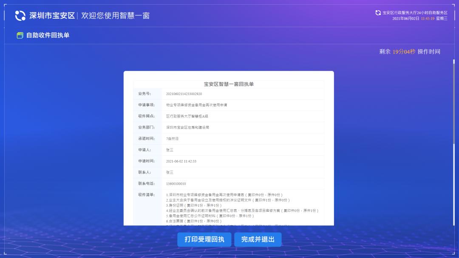Click the green 自助收件回执单 section icon
This screenshot has height=258, width=459.
point(20,36)
